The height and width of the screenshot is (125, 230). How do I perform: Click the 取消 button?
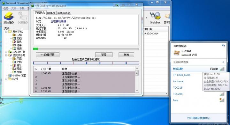click(126, 55)
